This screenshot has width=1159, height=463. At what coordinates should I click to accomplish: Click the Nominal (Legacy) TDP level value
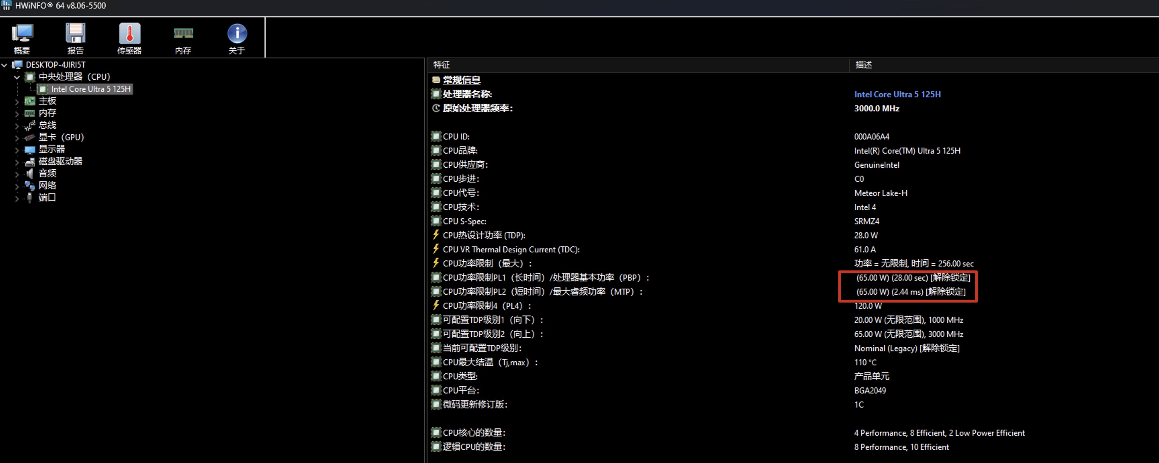907,348
